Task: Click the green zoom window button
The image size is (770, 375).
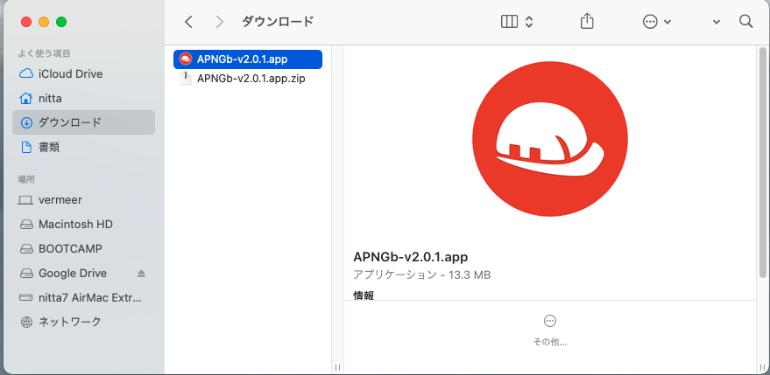Action: coord(60,22)
